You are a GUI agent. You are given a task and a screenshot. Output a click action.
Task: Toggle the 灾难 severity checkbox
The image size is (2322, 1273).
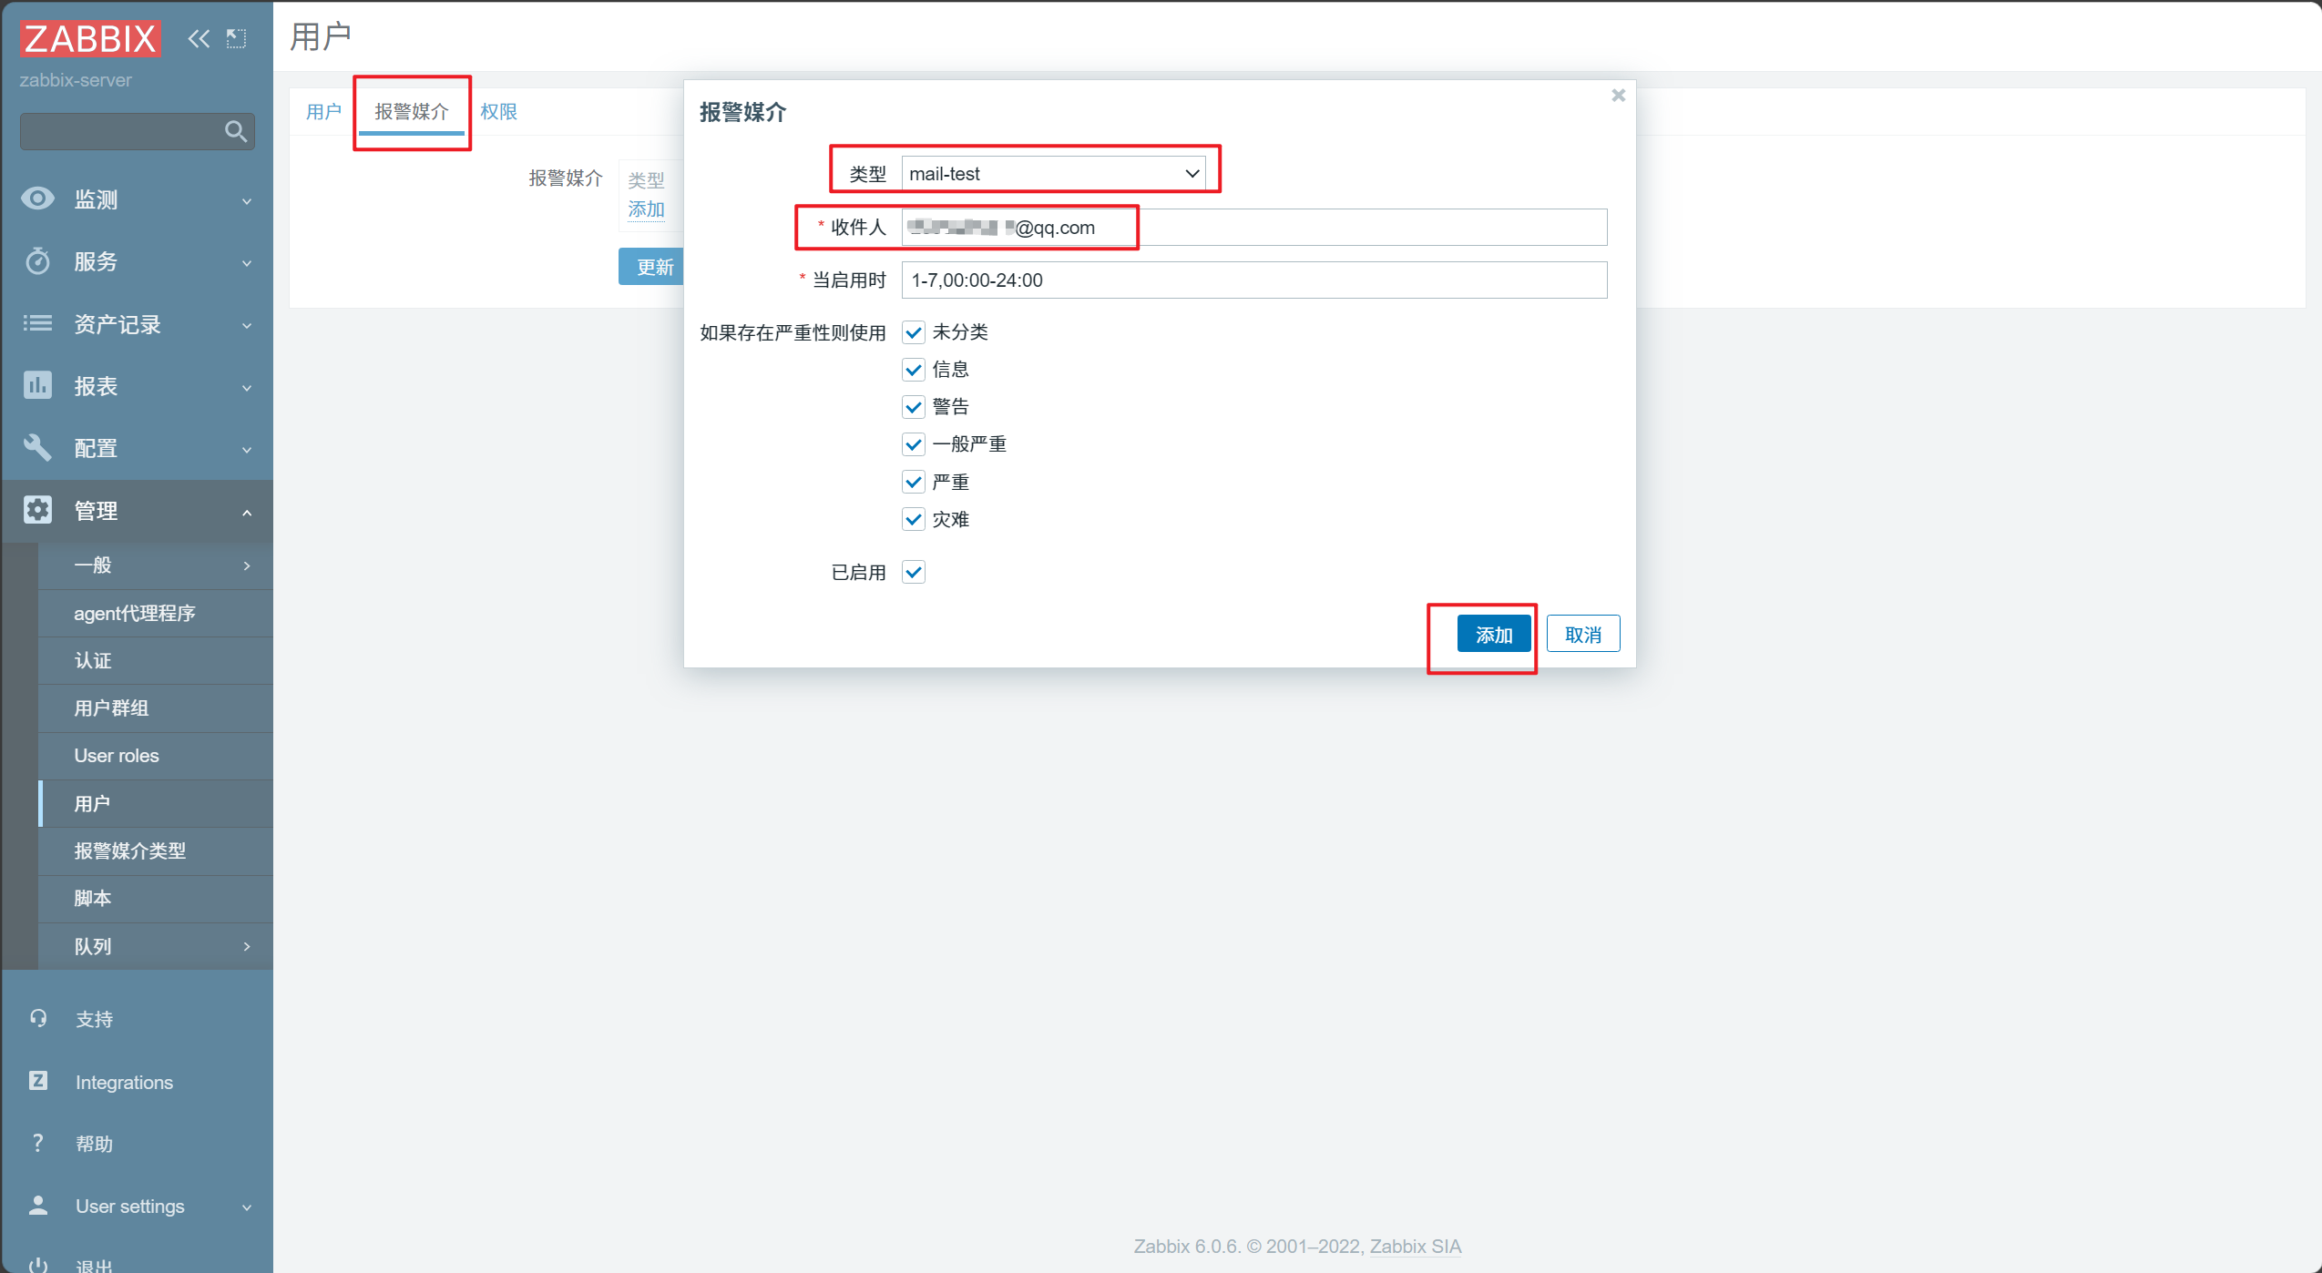(x=913, y=519)
